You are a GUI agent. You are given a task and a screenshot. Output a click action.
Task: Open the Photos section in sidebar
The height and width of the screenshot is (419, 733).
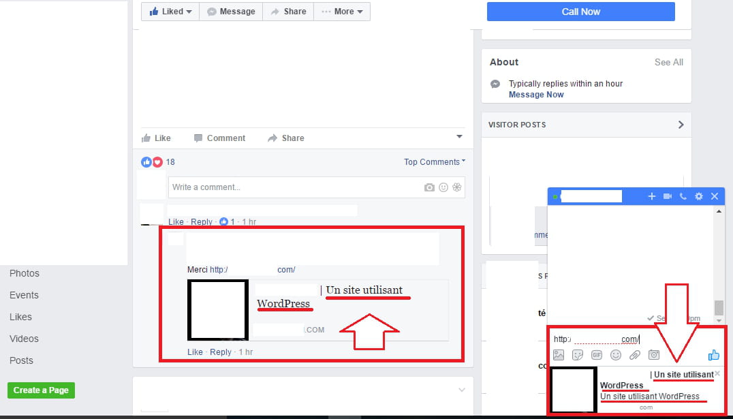point(25,273)
